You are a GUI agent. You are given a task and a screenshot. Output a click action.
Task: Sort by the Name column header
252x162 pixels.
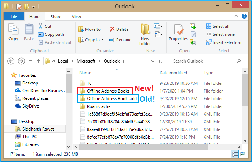pos(85,73)
